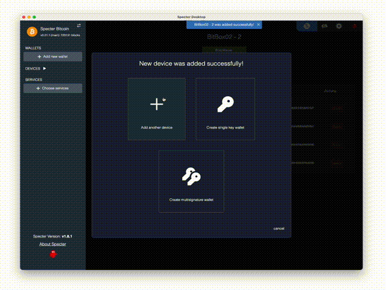The image size is (386, 290).
Task: Click Choose services button
Action: 52,88
